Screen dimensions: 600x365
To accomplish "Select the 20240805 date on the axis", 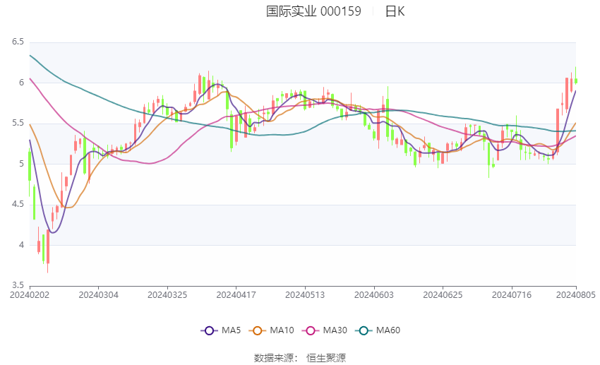I will coord(577,294).
